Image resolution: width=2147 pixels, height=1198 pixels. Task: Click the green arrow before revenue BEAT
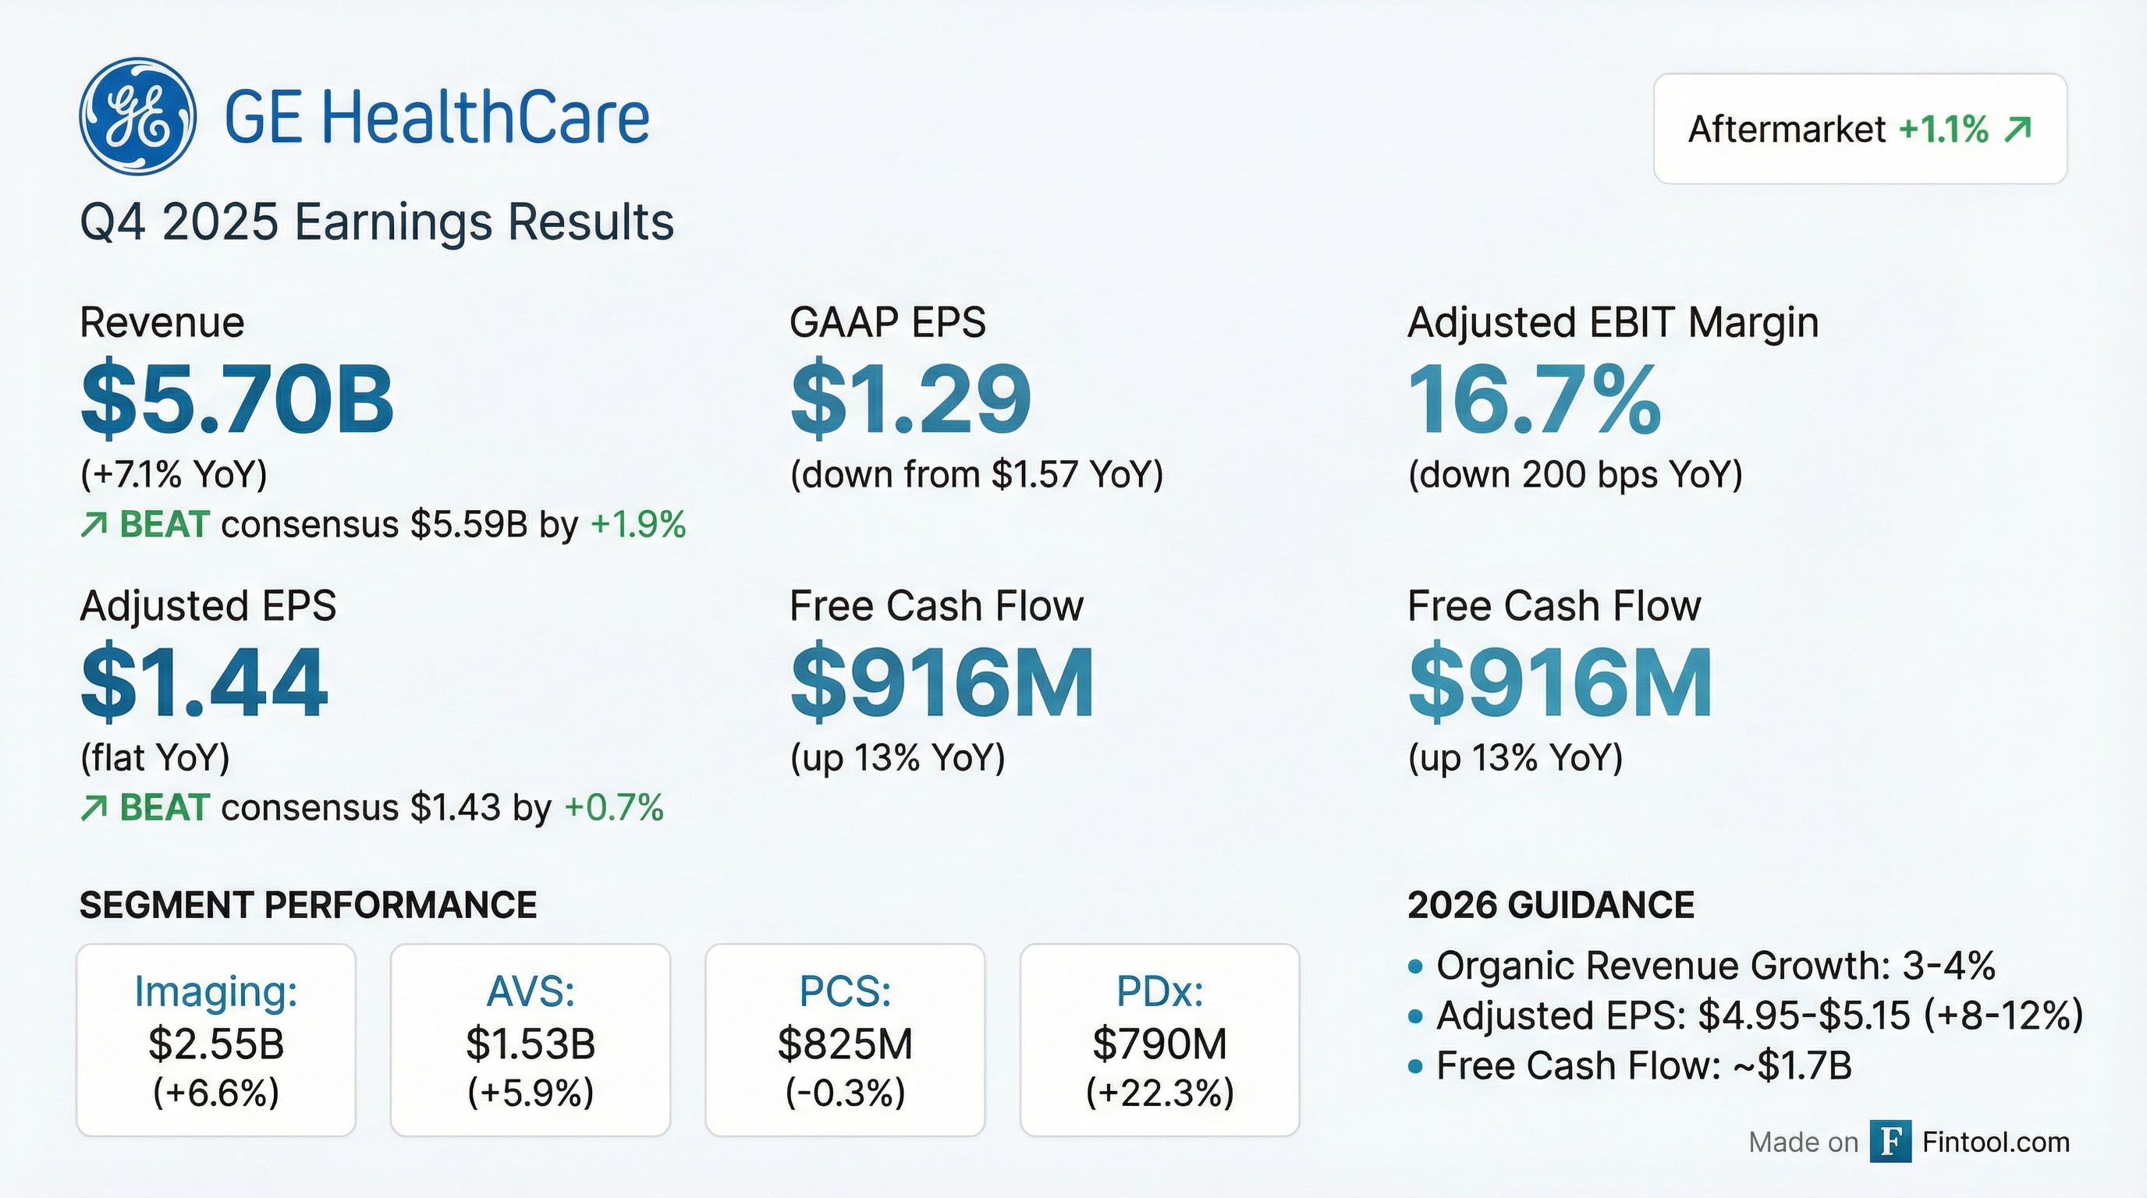(94, 525)
